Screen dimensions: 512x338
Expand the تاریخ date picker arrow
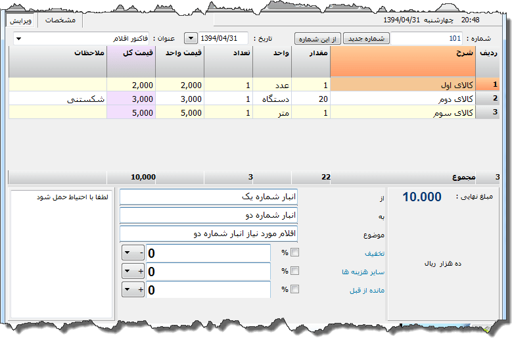pyautogui.click(x=191, y=39)
